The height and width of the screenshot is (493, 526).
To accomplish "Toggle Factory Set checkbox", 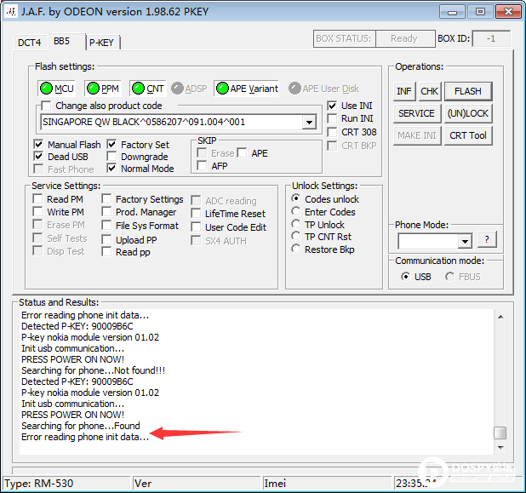I will tap(111, 144).
